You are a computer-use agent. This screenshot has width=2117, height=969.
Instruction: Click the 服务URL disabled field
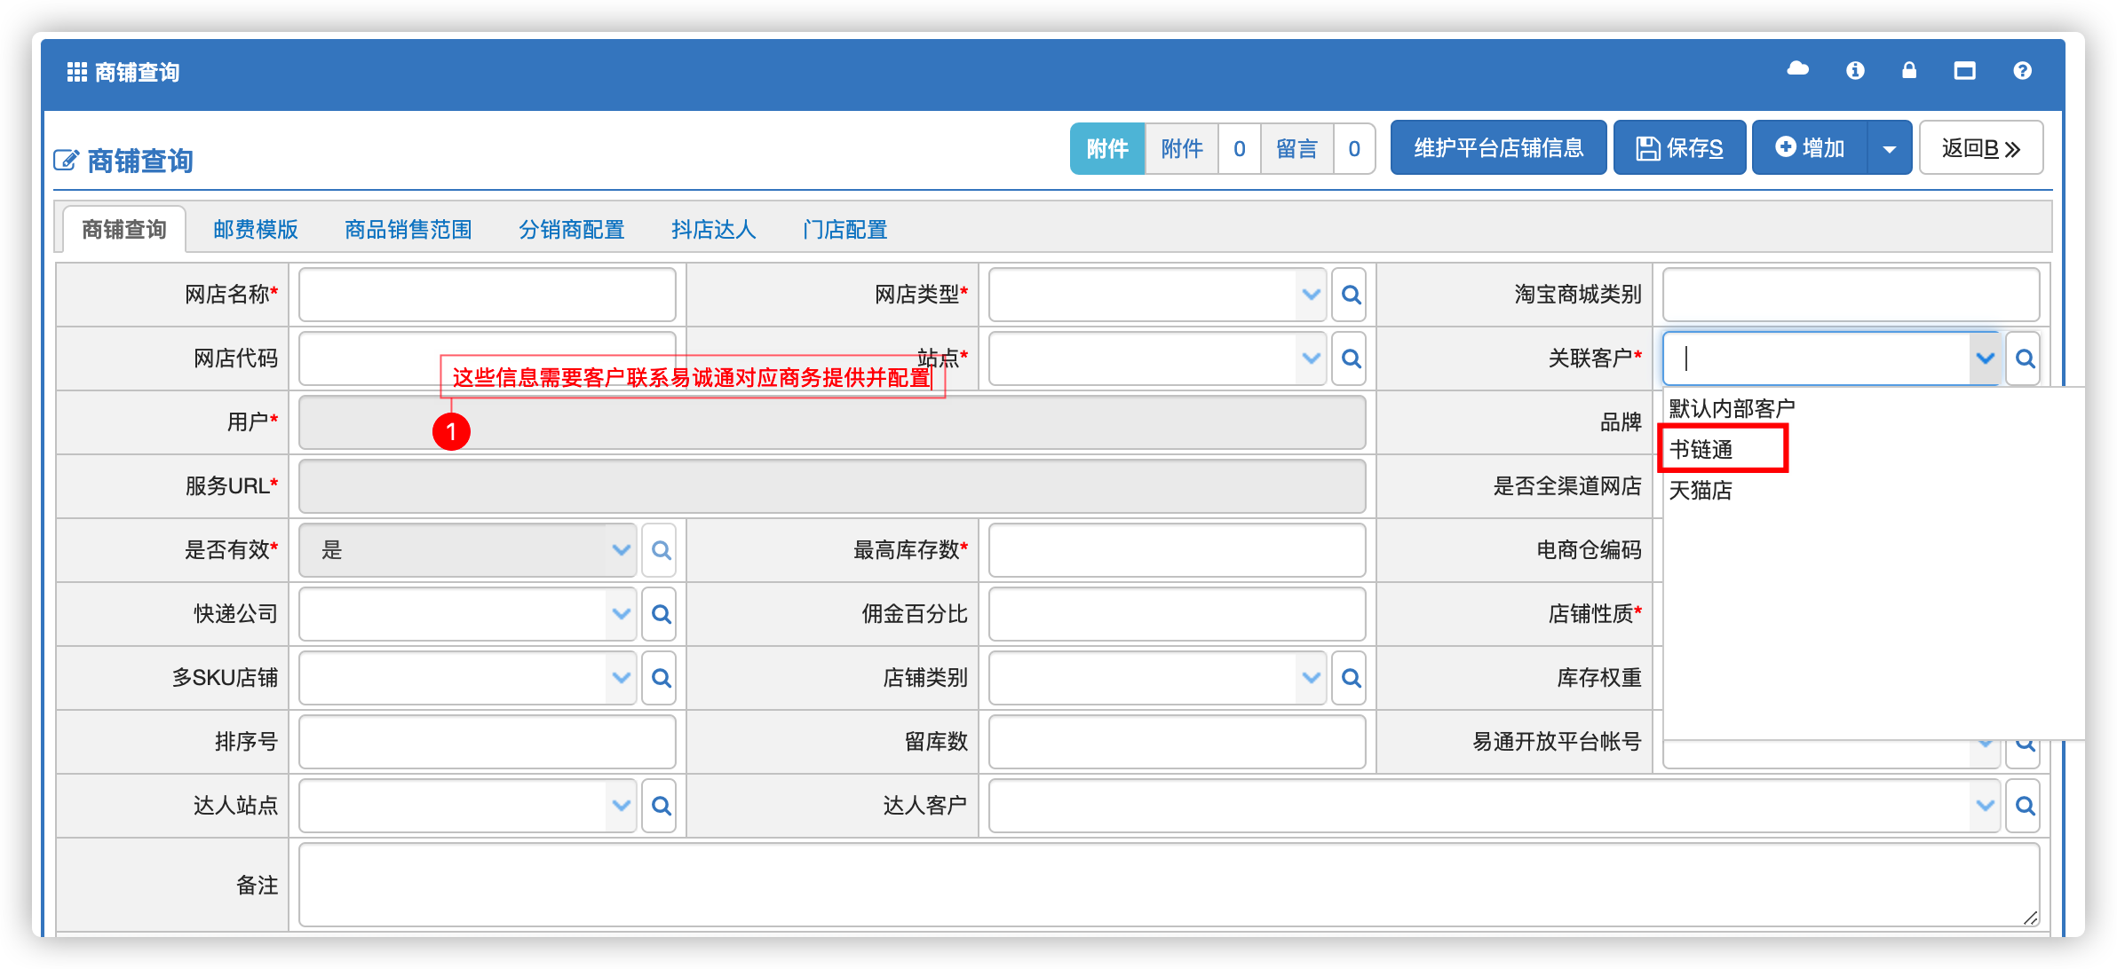click(832, 486)
